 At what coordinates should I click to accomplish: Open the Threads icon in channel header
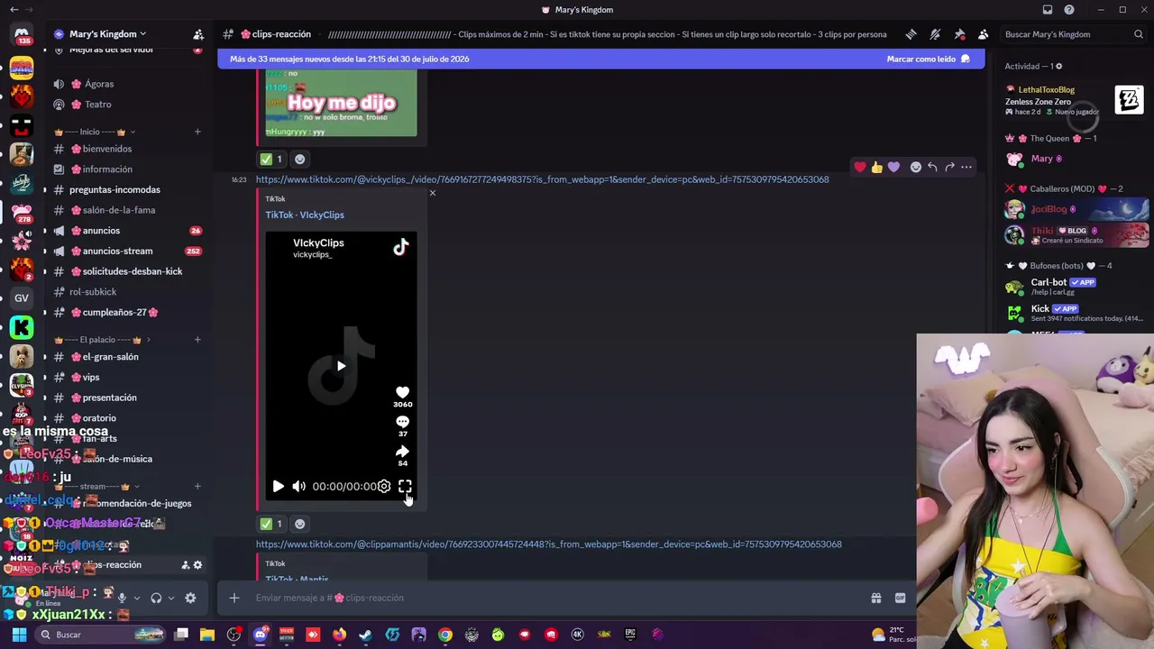[x=911, y=34]
